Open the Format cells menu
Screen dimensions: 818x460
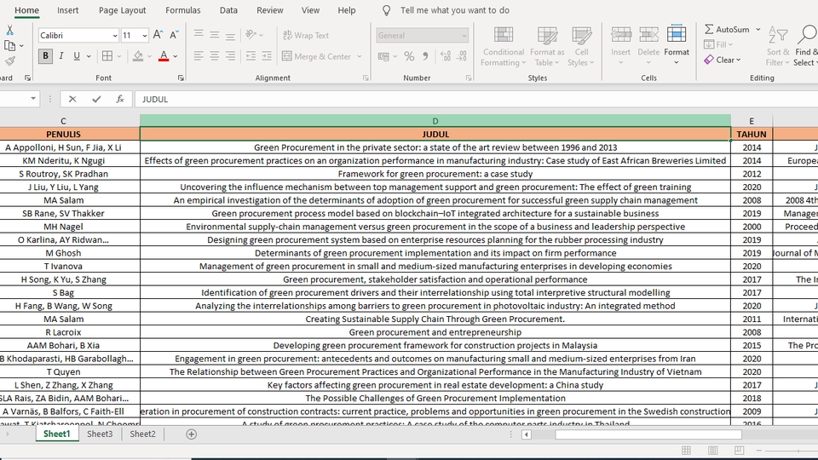(x=677, y=46)
